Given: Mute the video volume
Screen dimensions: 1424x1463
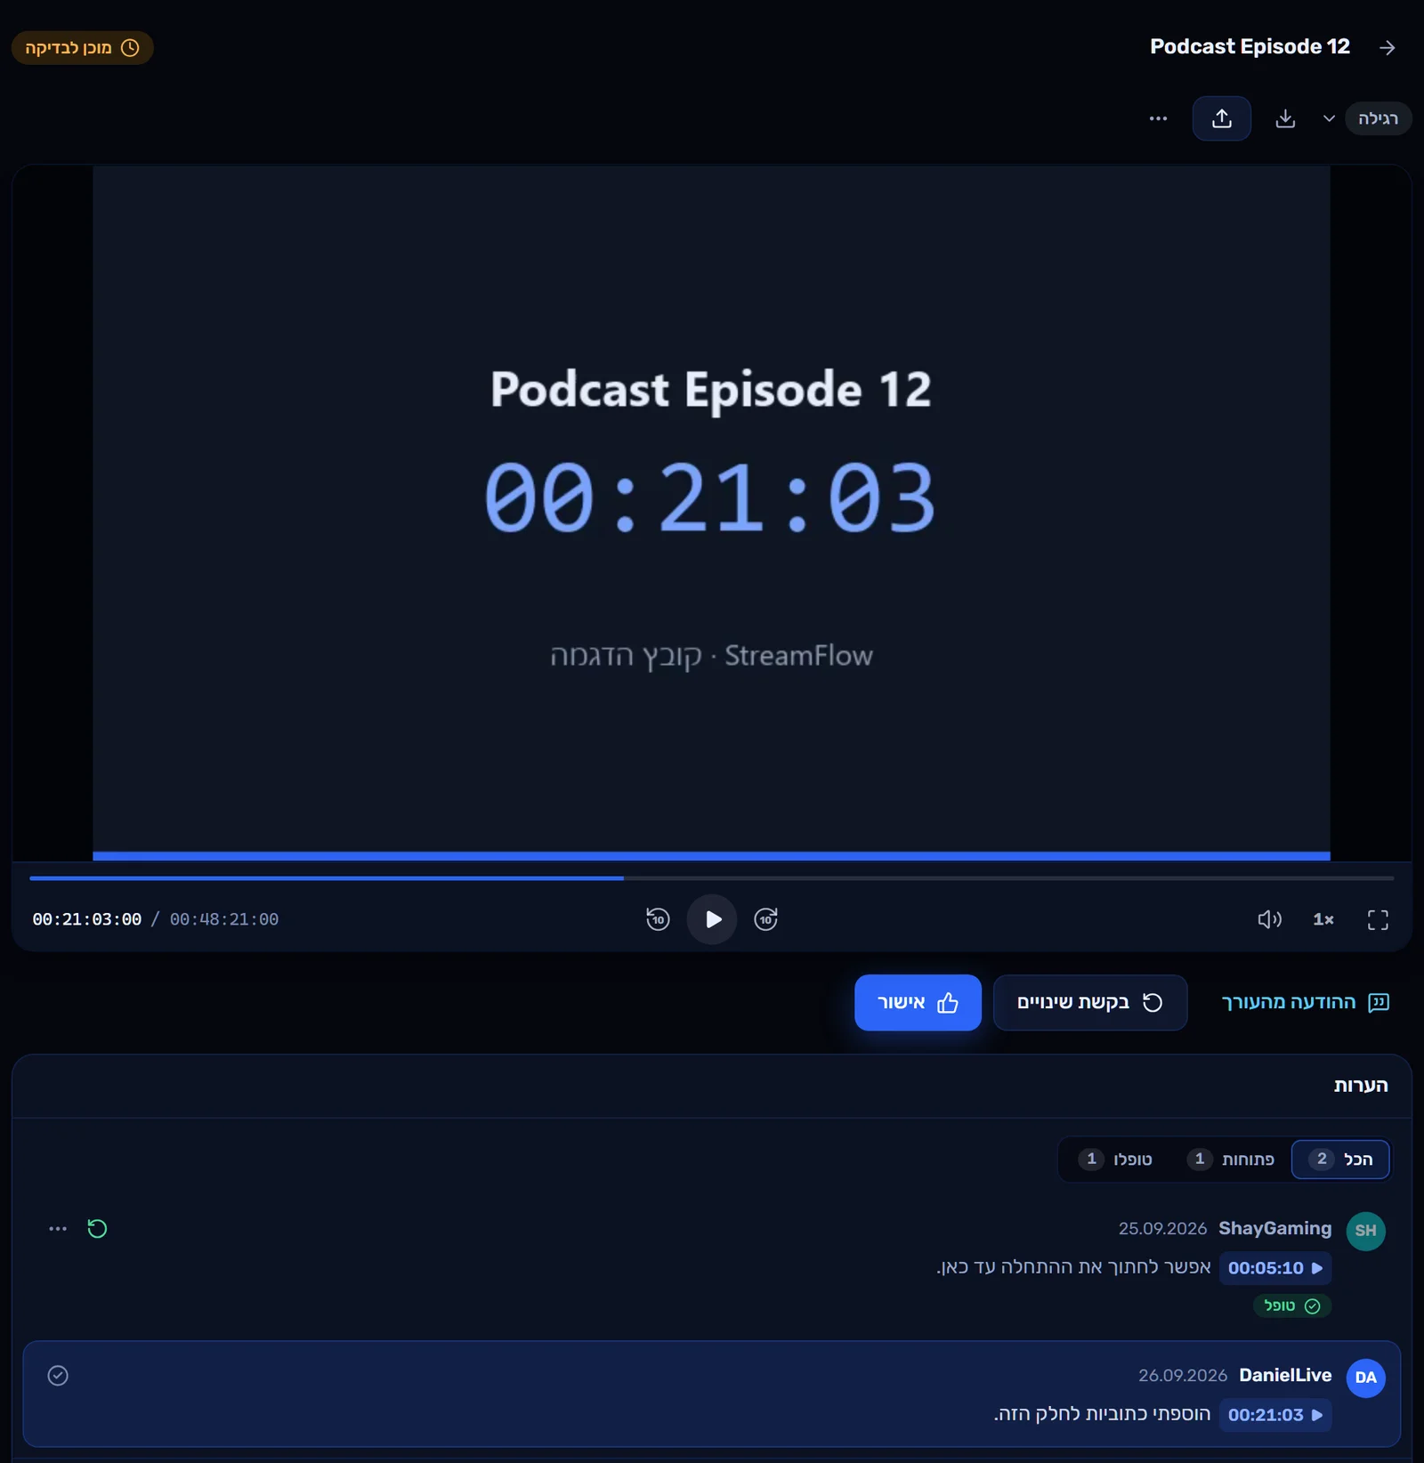Looking at the screenshot, I should pos(1269,919).
